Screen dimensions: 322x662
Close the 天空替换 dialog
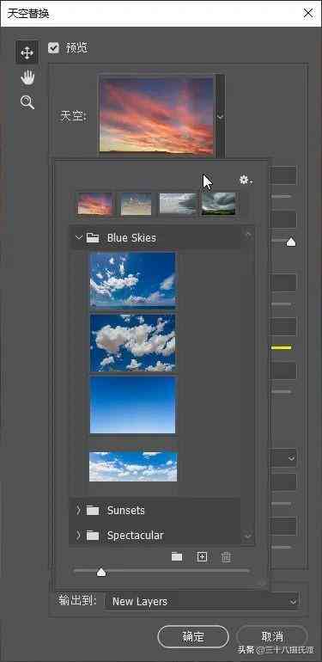point(308,13)
